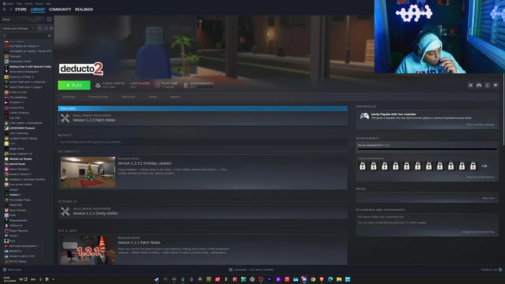
Task: Switch to the STORE tab
Action: pyautogui.click(x=21, y=9)
